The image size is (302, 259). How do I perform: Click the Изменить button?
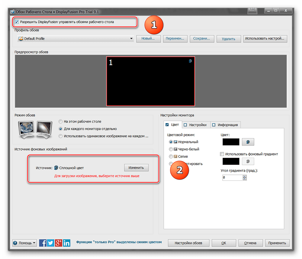click(136, 168)
